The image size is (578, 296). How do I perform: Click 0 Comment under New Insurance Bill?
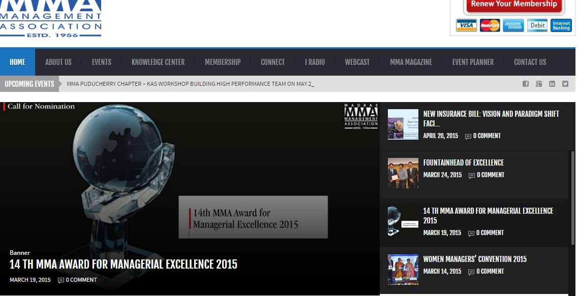(x=486, y=136)
